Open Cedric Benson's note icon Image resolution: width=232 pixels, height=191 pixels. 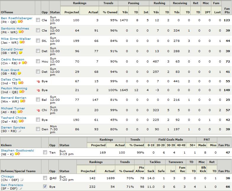[x=25, y=63]
